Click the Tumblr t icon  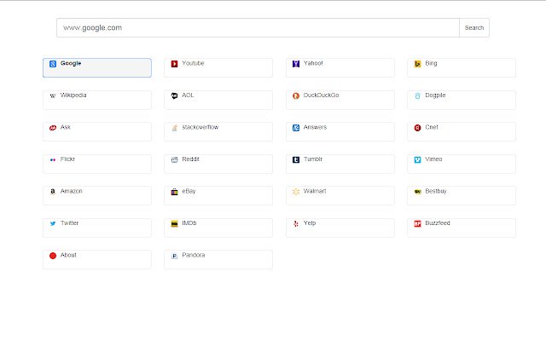coord(296,159)
